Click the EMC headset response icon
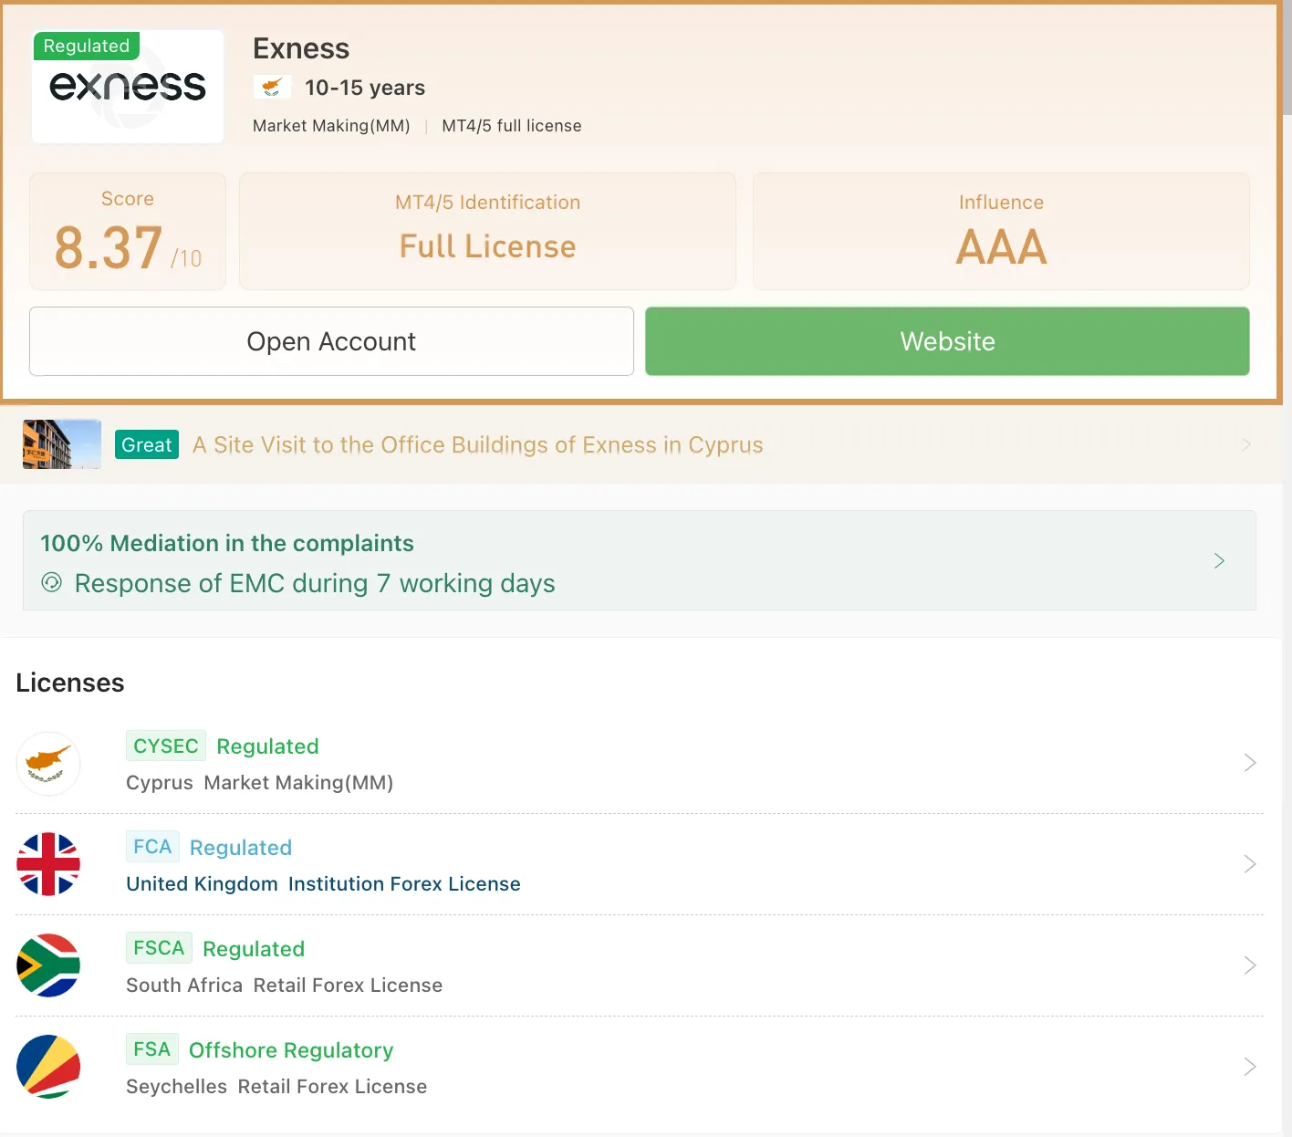Screen dimensions: 1292x1137 coord(52,582)
